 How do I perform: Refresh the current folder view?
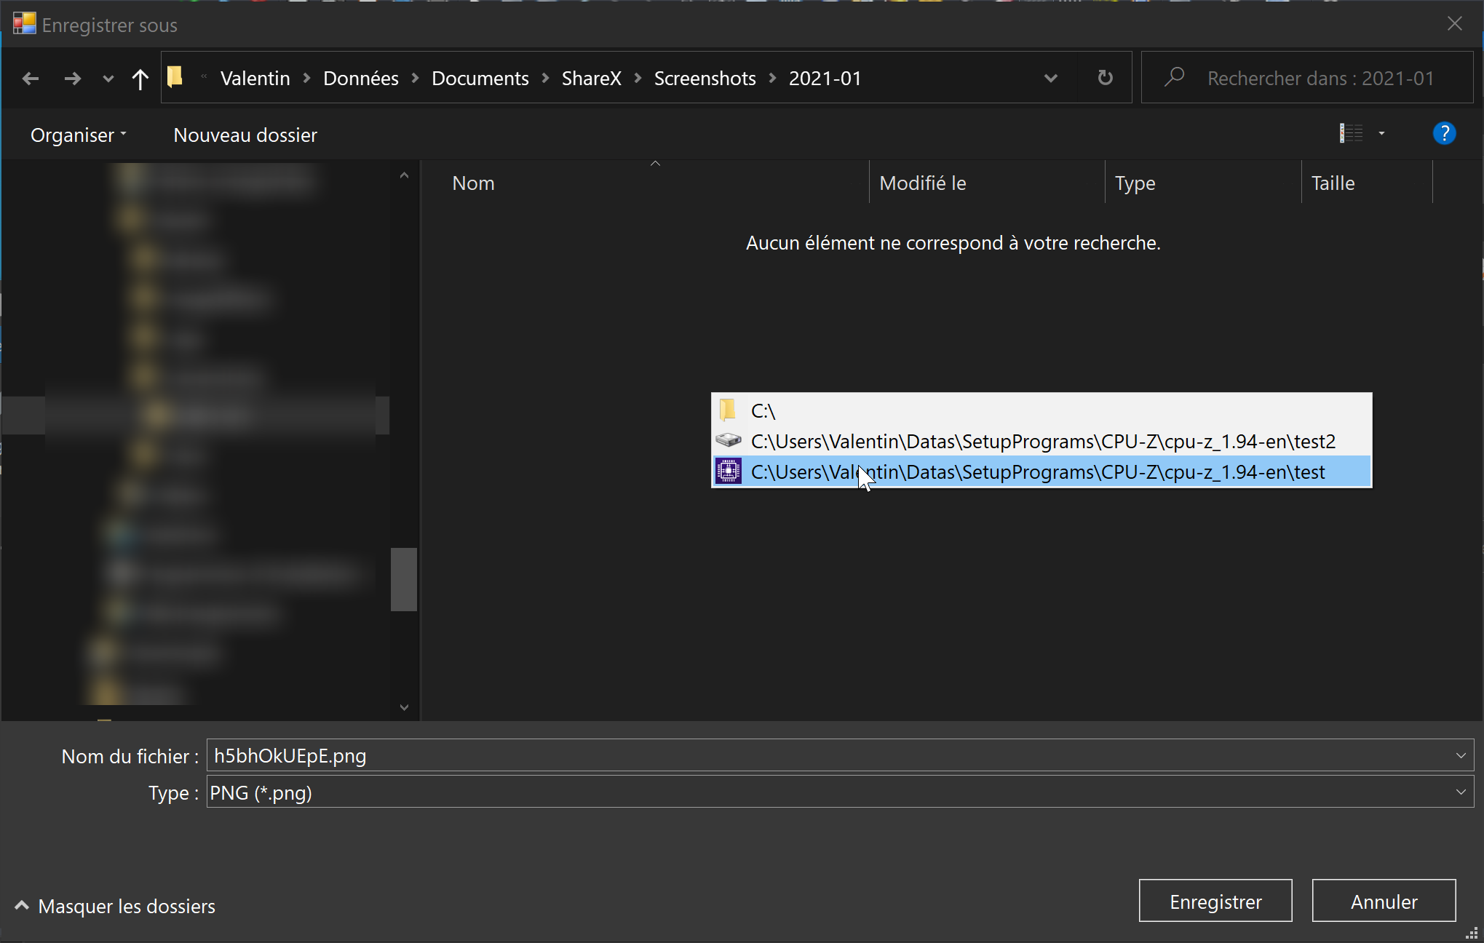tap(1105, 78)
